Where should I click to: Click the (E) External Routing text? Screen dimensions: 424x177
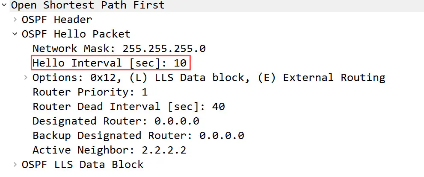[334, 78]
